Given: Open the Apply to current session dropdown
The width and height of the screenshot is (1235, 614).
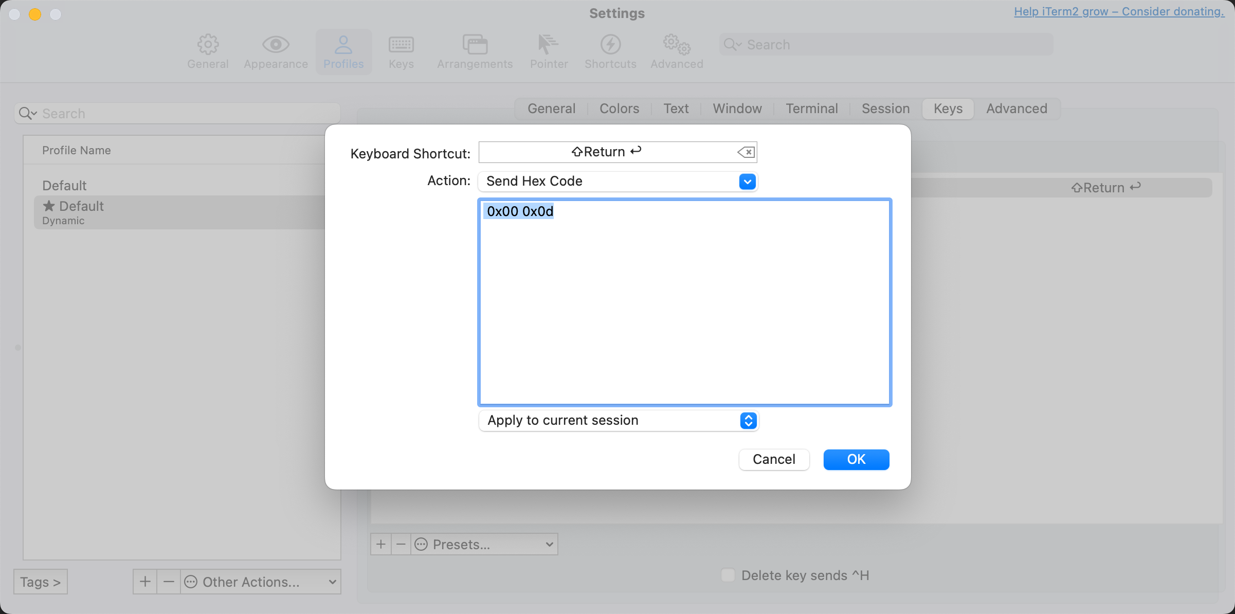Looking at the screenshot, I should coord(748,420).
